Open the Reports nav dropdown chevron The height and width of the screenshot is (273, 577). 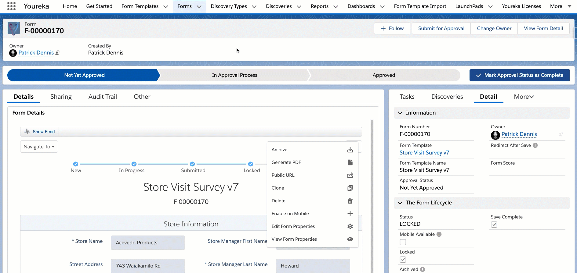coord(336,6)
